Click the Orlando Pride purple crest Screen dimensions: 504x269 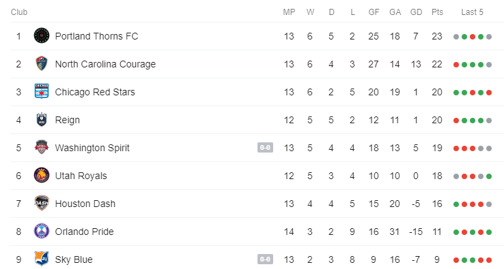(x=42, y=231)
